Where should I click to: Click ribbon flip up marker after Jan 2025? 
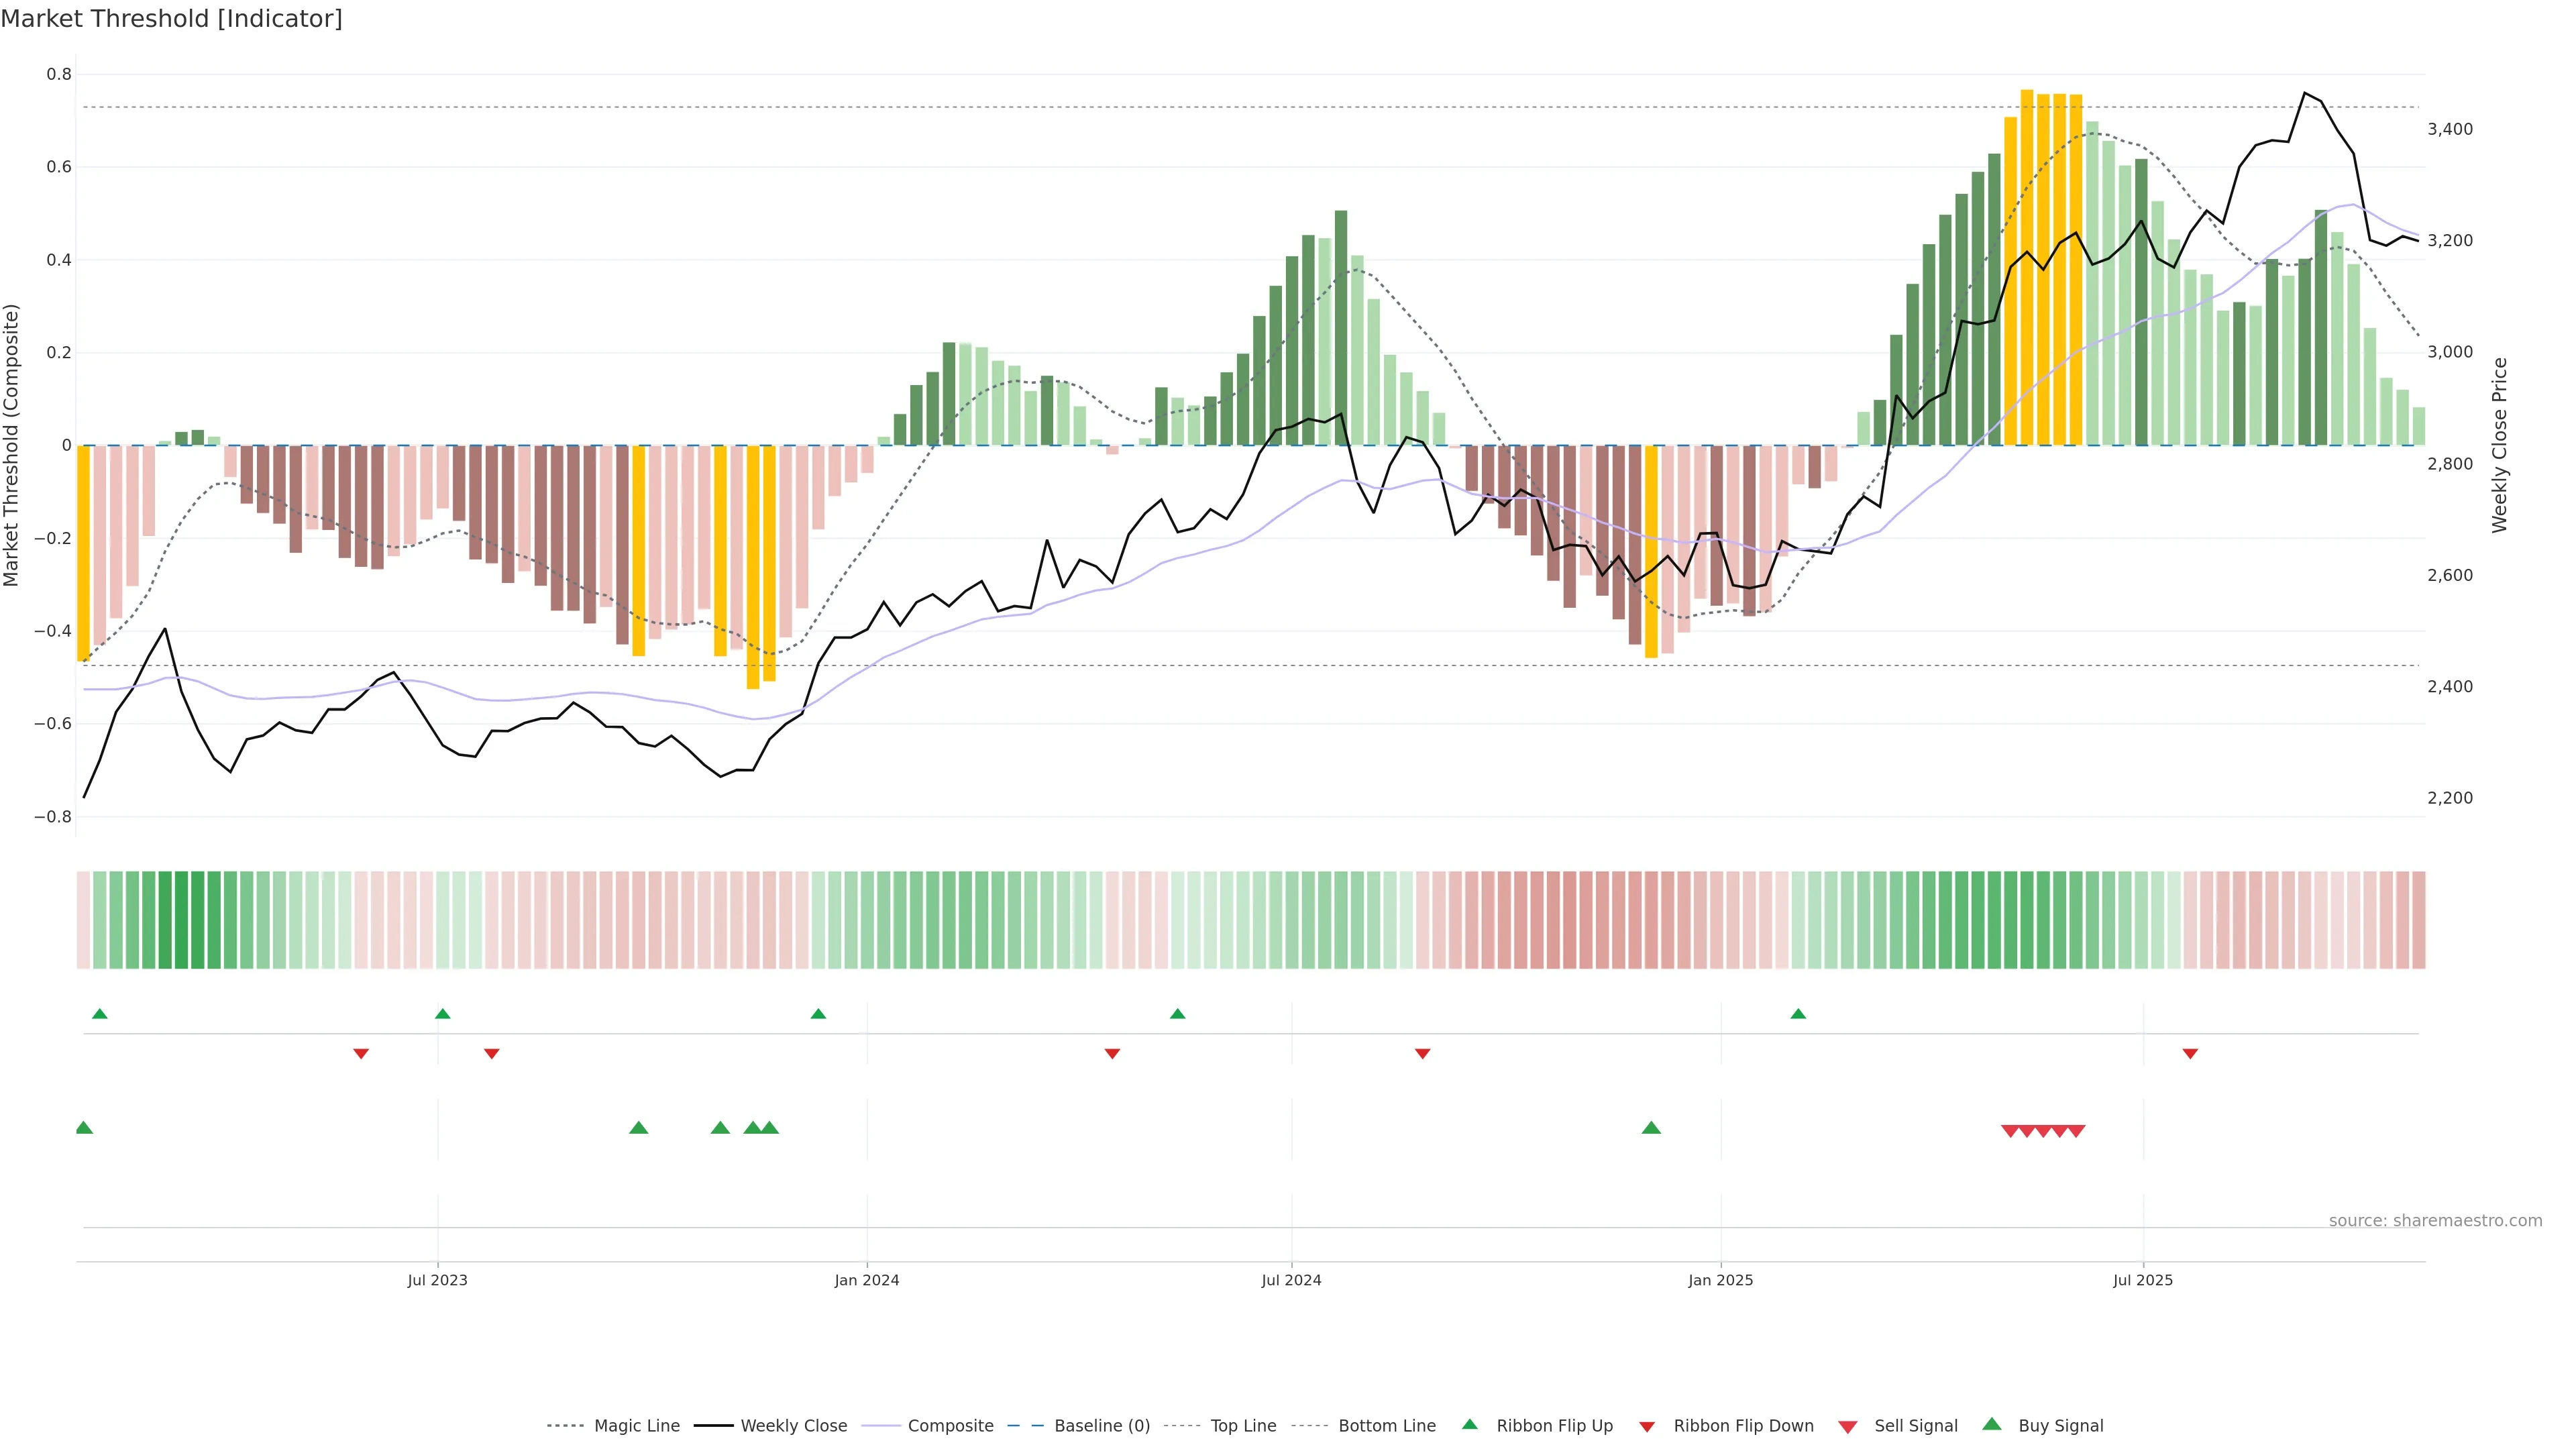(1798, 1014)
